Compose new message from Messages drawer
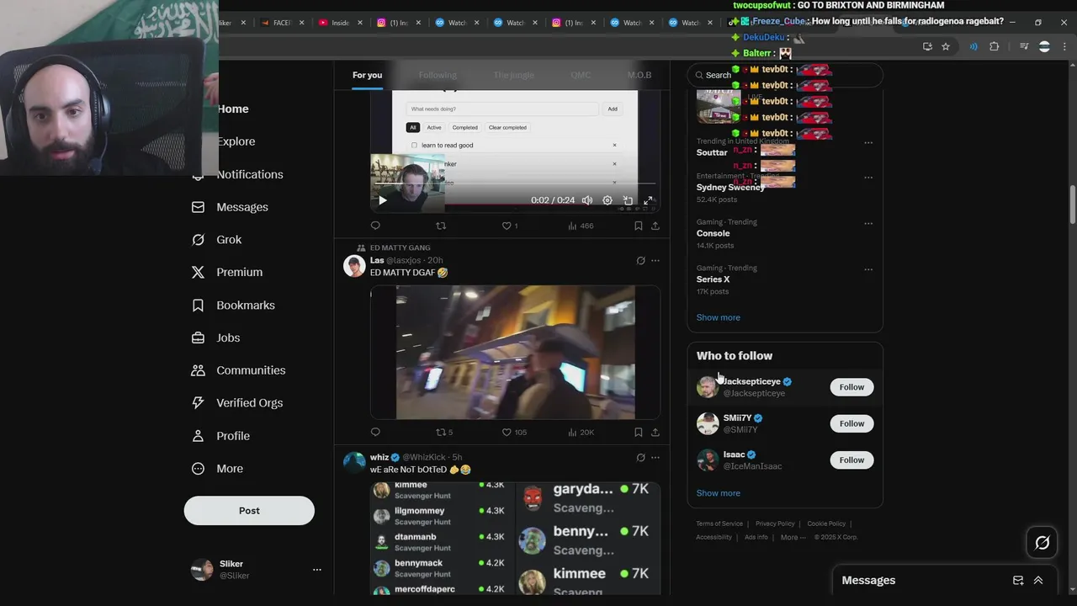The width and height of the screenshot is (1077, 606). [1018, 580]
